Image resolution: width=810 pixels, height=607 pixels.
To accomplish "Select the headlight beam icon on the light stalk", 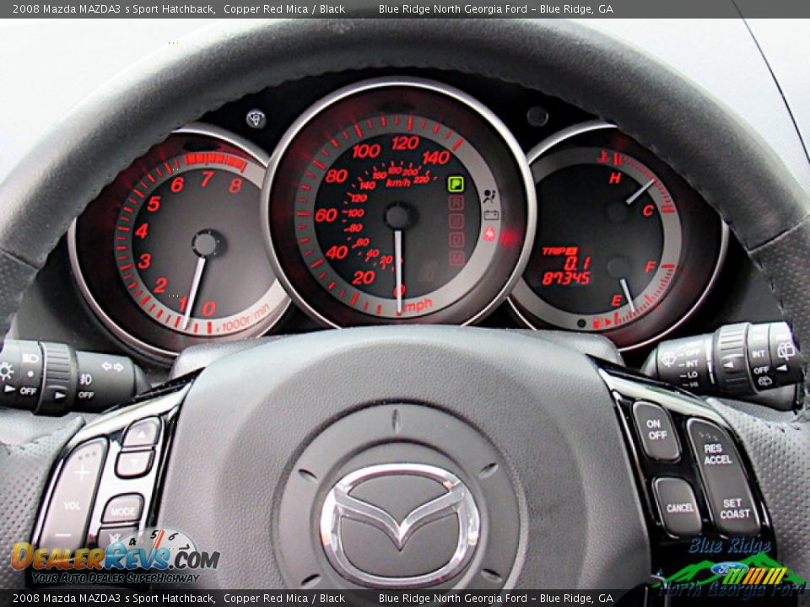I will pos(30,357).
